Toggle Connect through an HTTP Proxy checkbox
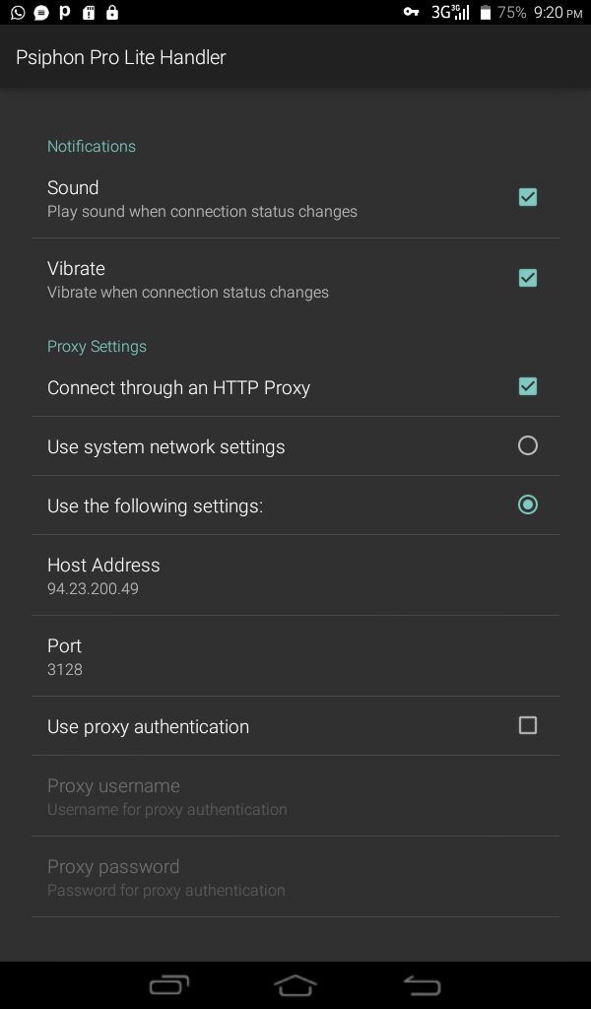591x1009 pixels. 528,386
